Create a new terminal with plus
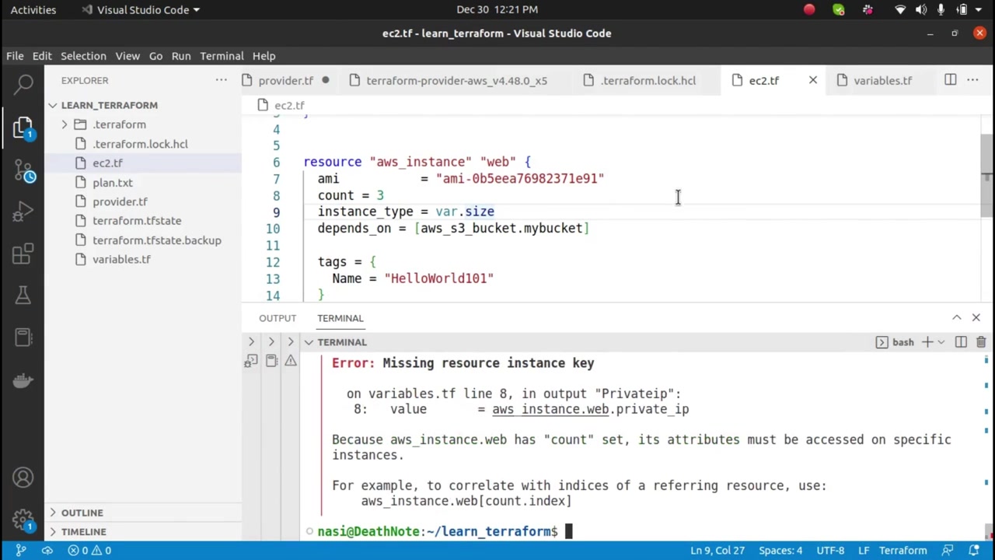 [x=927, y=342]
